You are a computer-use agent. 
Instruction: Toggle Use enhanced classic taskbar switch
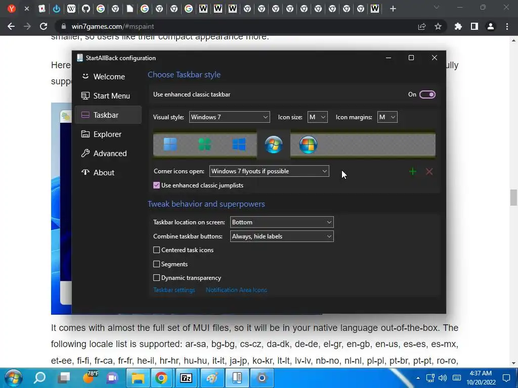pyautogui.click(x=427, y=94)
